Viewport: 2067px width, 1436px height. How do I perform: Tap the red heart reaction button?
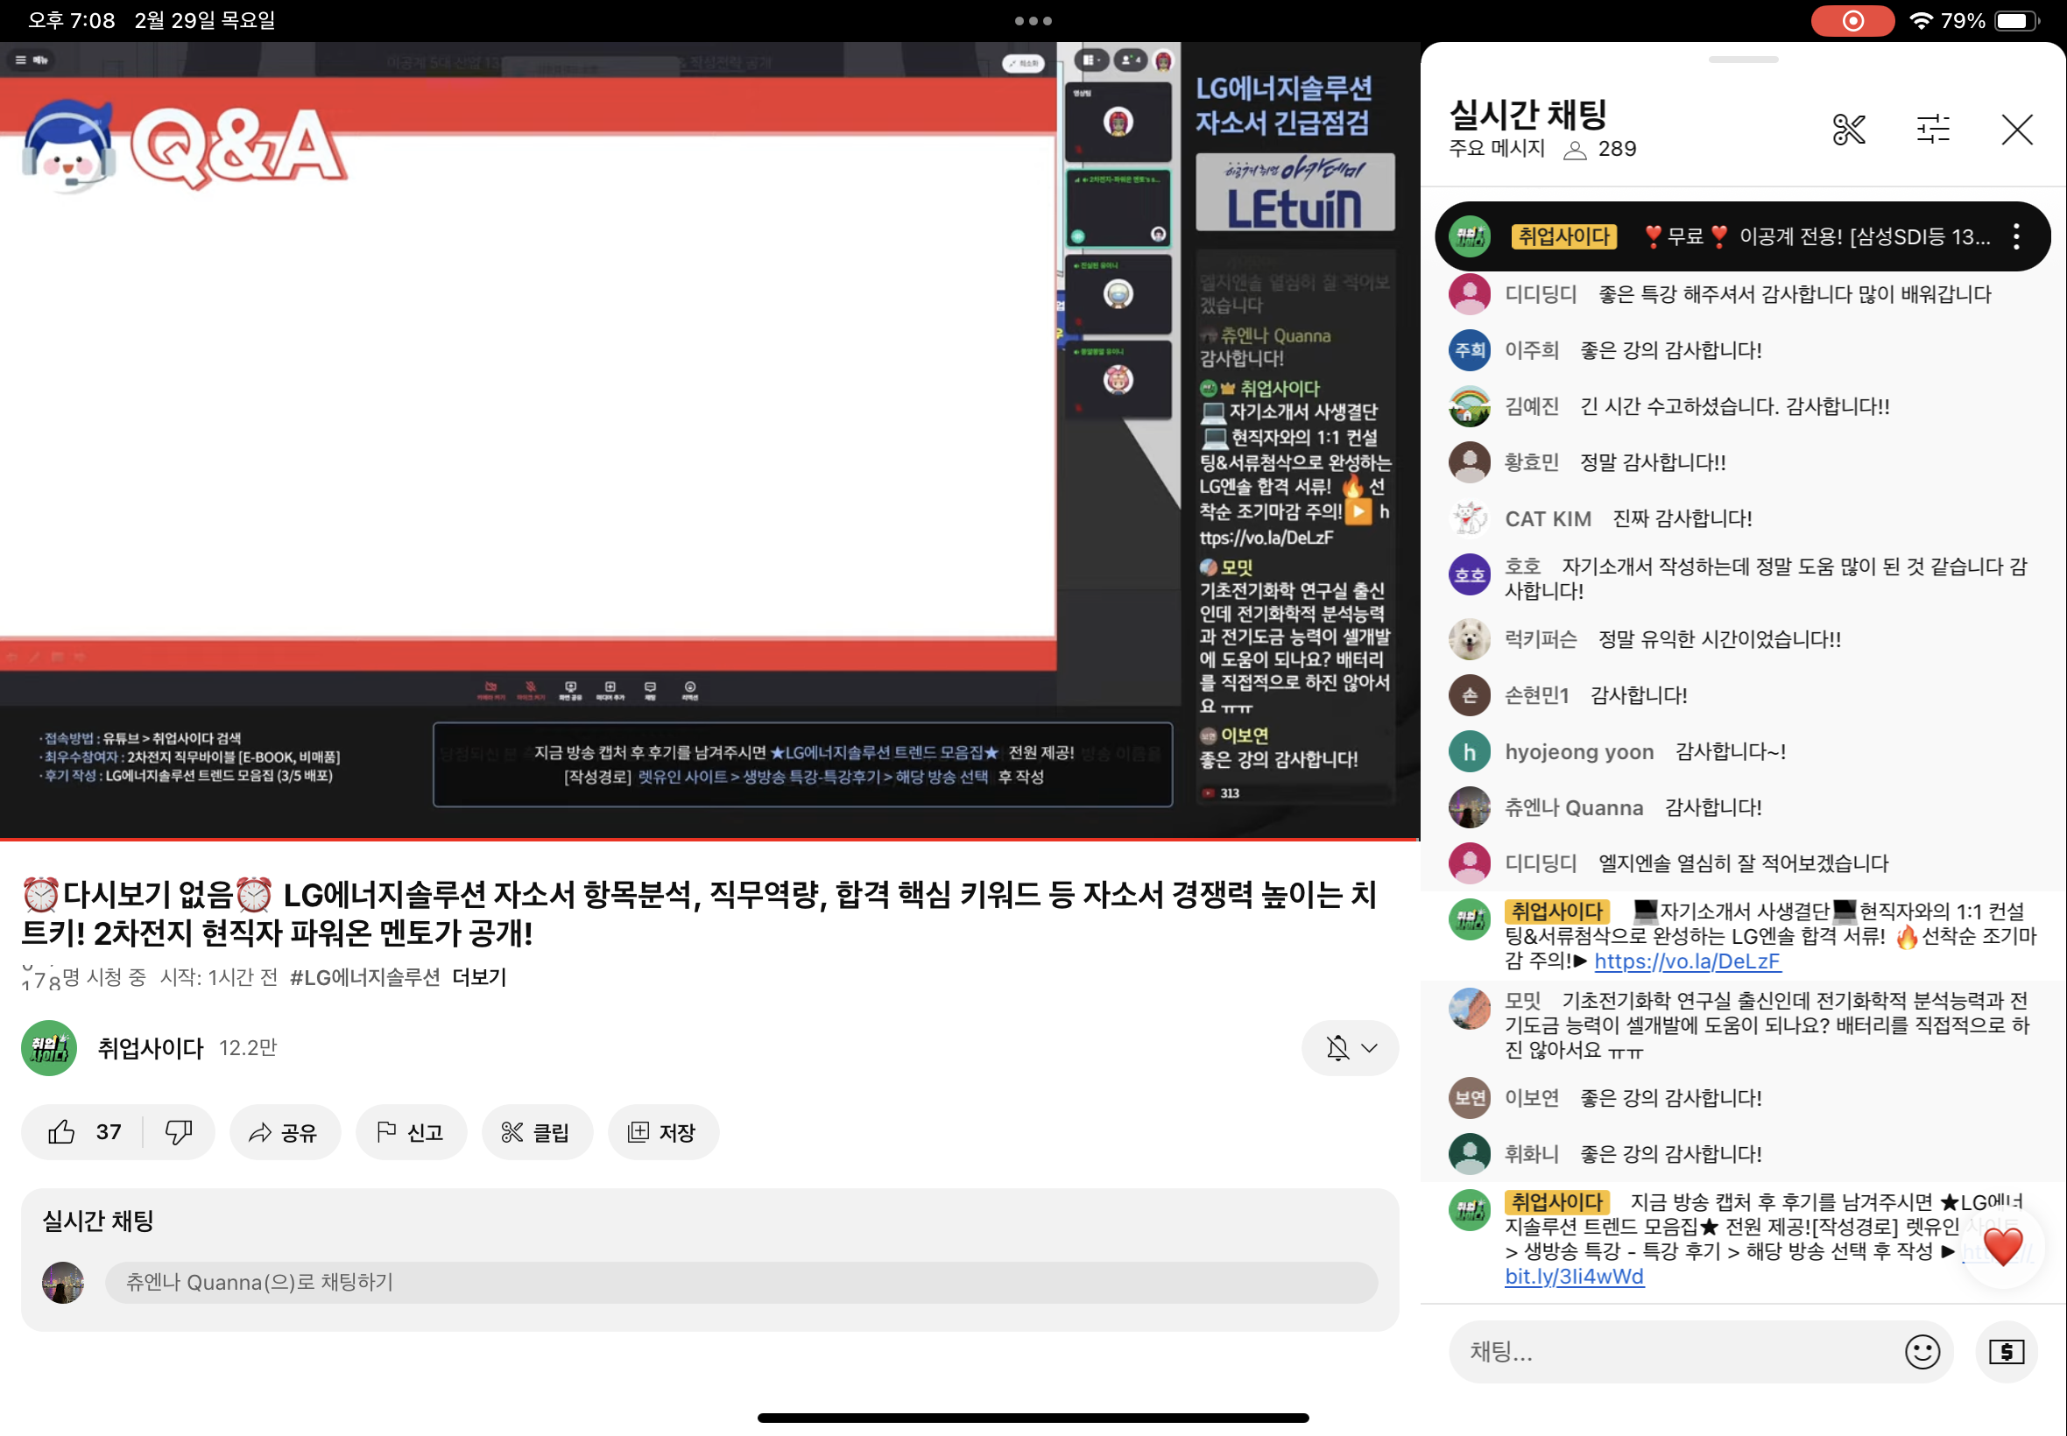[2001, 1247]
